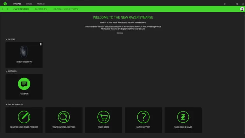Viewport: 245px width, 138px height.
Task: Collapse the Devices section
Action: tap(6, 39)
